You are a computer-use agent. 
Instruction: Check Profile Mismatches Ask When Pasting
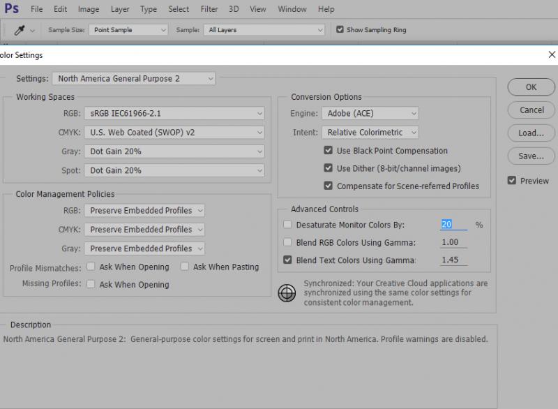pos(184,266)
